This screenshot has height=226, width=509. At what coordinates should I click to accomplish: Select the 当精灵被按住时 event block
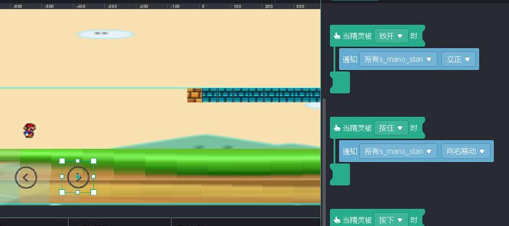(377, 128)
